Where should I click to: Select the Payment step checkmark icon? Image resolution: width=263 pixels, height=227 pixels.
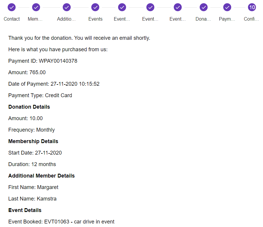point(227,7)
